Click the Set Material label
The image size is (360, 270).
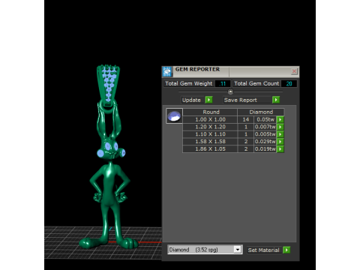tap(263, 250)
